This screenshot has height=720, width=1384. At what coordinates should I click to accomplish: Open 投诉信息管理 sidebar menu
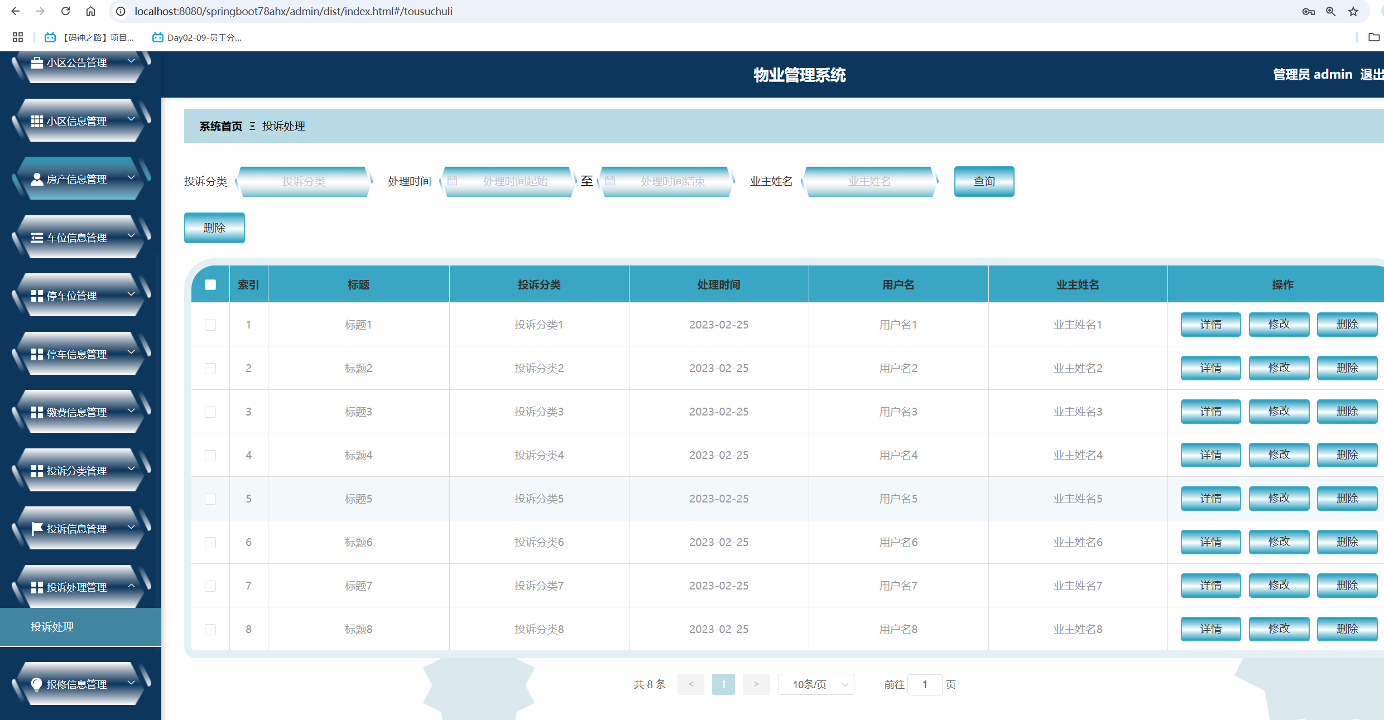81,528
